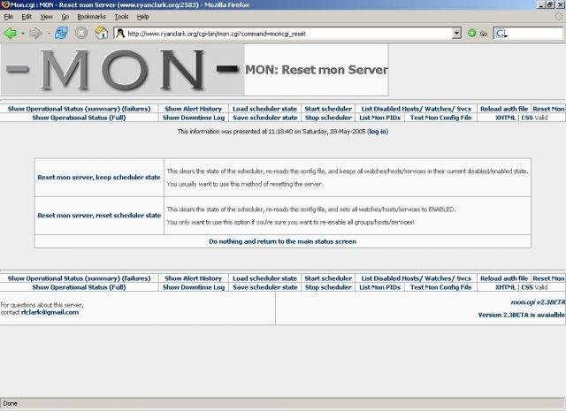Open bottom Show Downtime Log link
The image size is (566, 411).
pos(194,287)
